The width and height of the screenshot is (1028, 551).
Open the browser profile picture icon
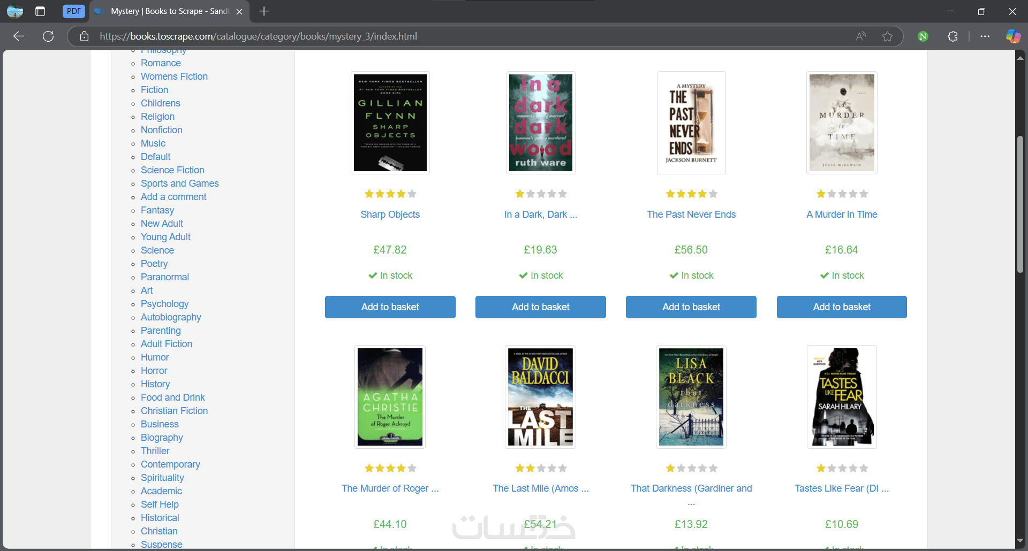point(15,11)
